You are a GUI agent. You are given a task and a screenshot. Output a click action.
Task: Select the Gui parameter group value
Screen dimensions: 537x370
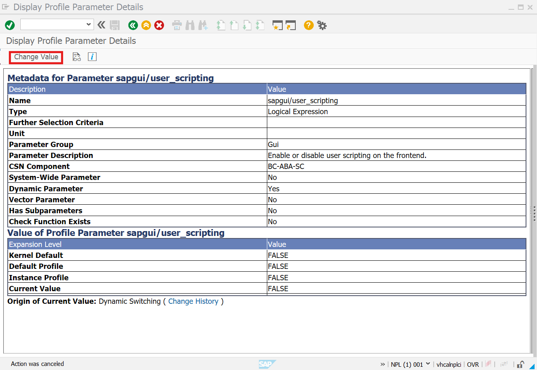click(396, 144)
